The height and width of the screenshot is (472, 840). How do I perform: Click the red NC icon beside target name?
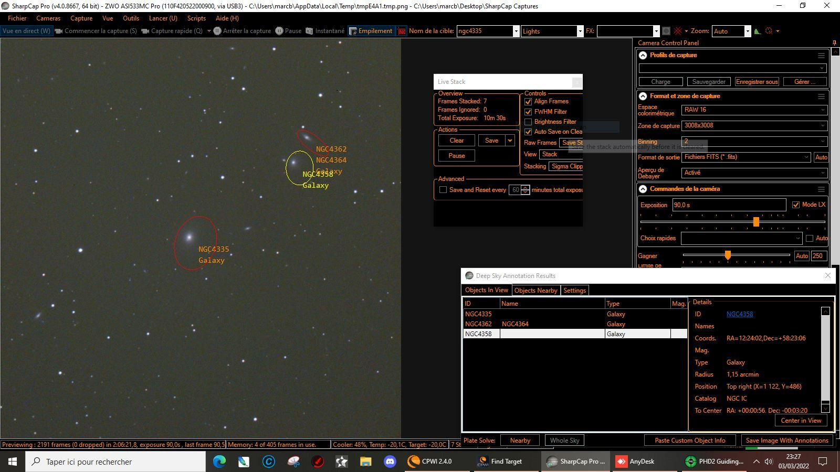pyautogui.click(x=402, y=31)
